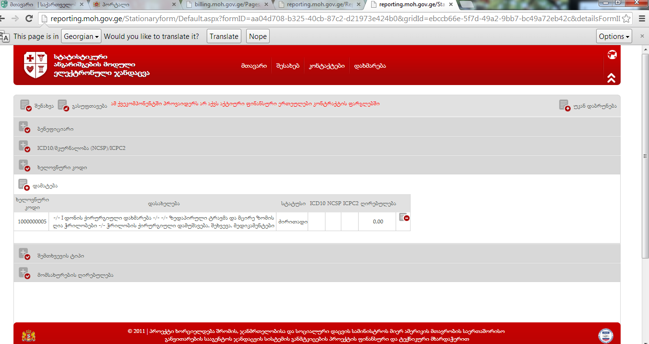Viewport: 649px width, 344px height.
Task: Expand the მომსახურების ღირებულება section
Action: pos(24,274)
